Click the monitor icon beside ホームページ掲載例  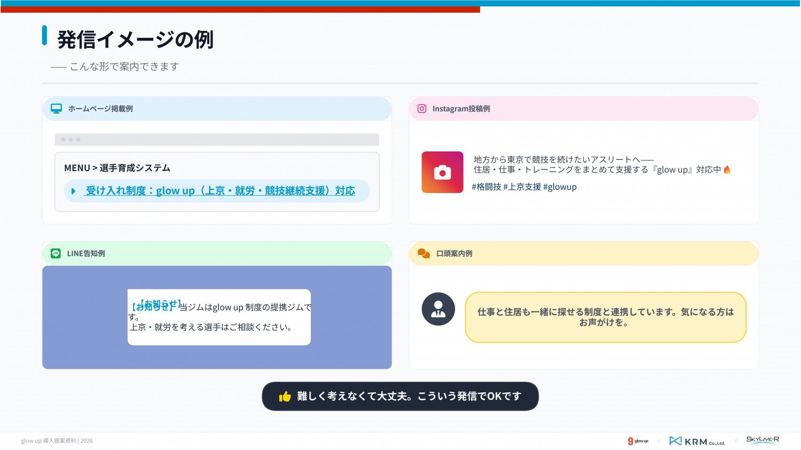pos(56,109)
